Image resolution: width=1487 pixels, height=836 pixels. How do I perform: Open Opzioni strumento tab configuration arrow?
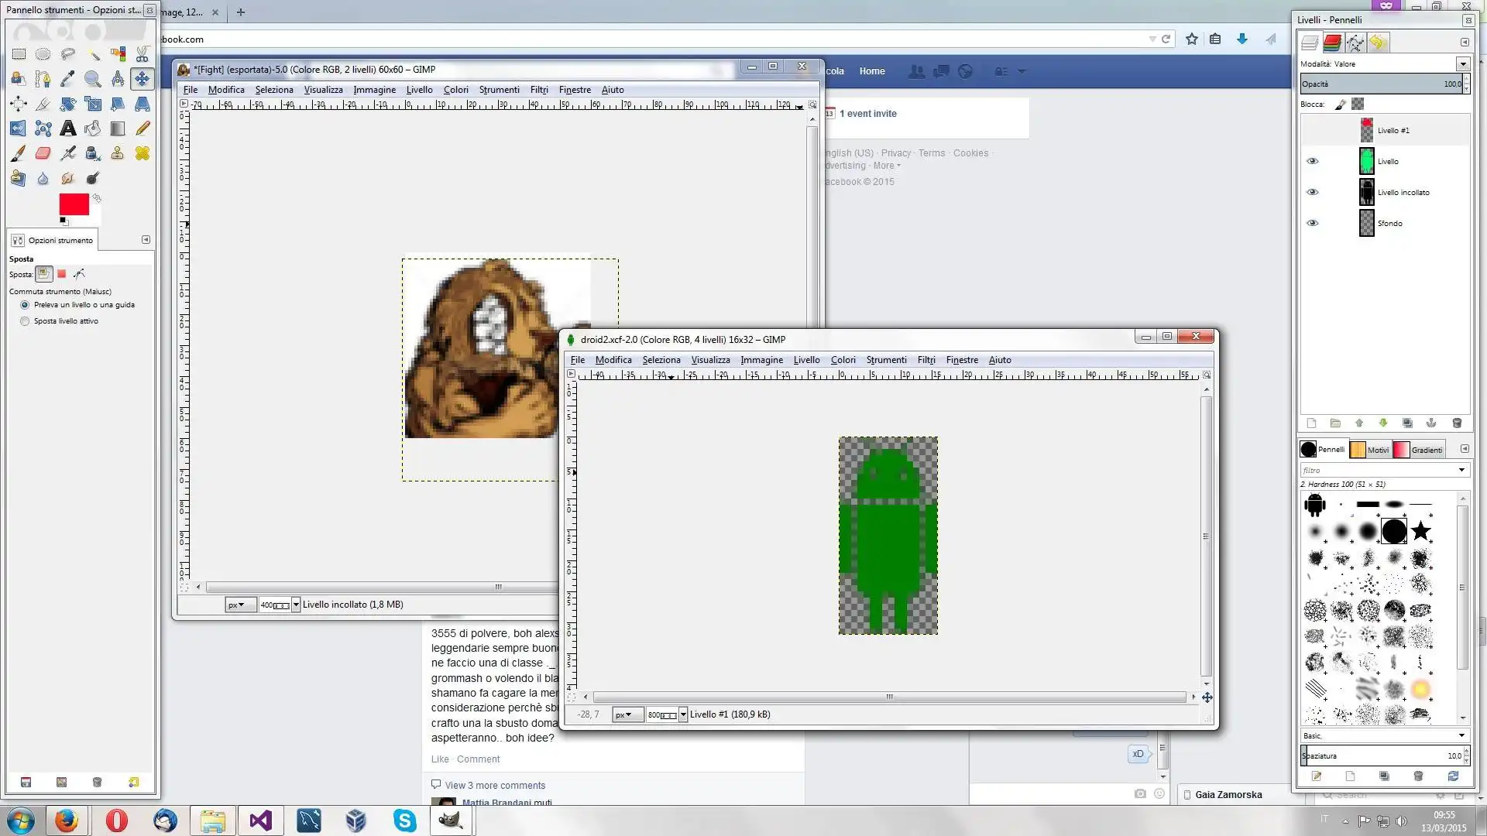146,240
